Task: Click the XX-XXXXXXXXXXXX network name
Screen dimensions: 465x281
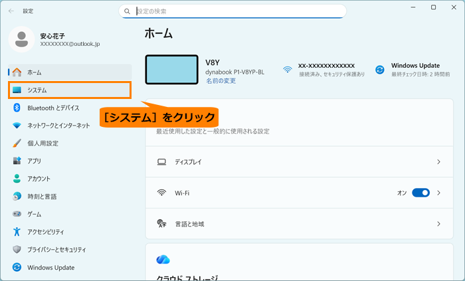Action: [x=326, y=66]
